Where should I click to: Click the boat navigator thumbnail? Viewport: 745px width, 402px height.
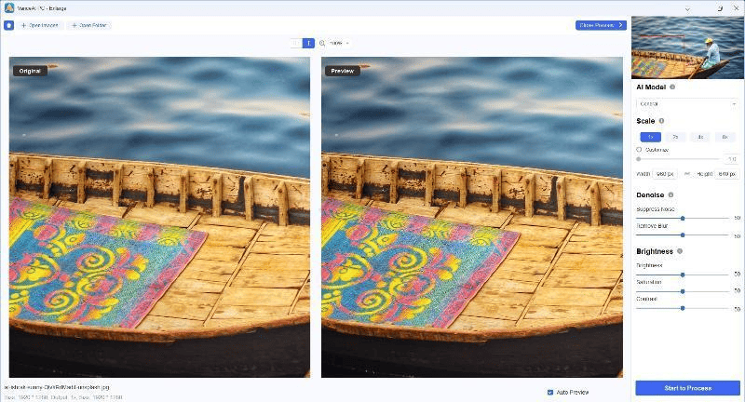pos(687,47)
